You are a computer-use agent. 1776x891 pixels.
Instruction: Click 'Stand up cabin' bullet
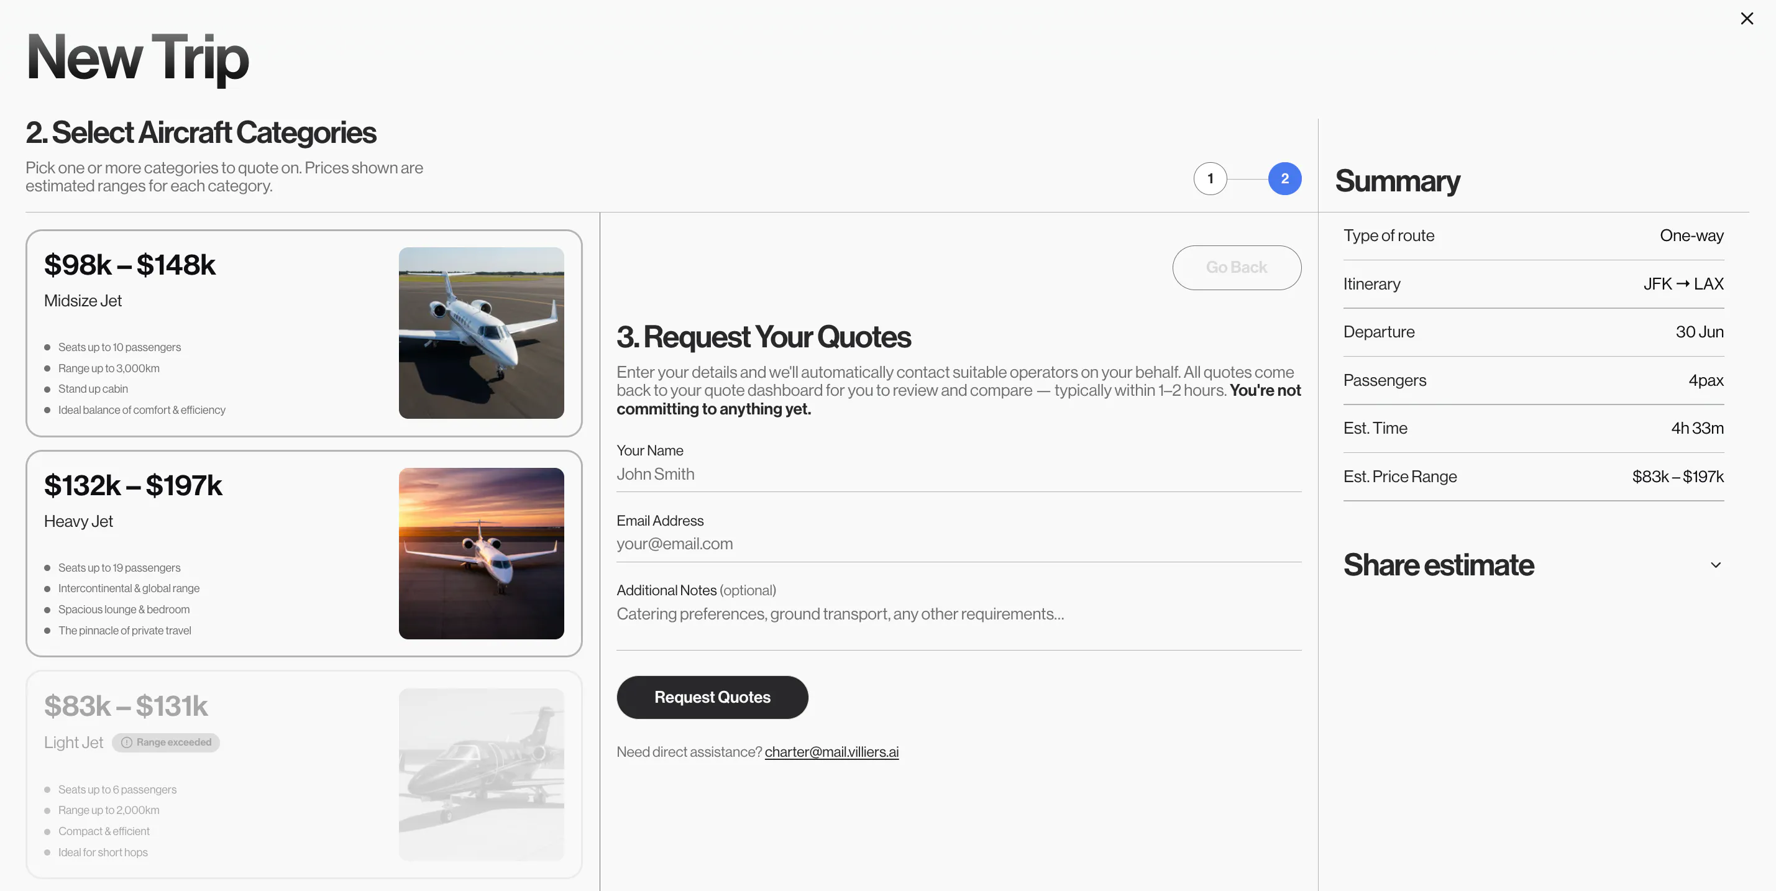pyautogui.click(x=93, y=389)
